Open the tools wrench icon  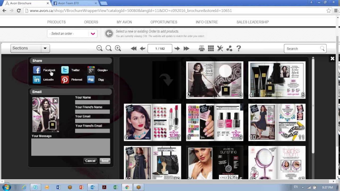point(220,48)
